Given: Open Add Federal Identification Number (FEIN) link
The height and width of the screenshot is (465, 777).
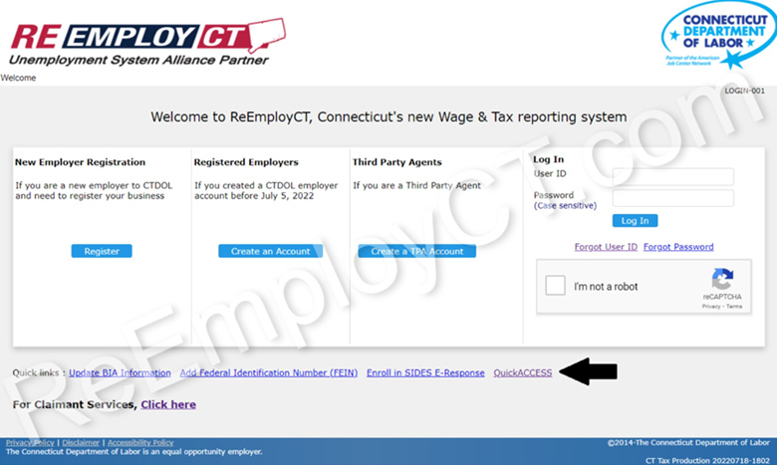Looking at the screenshot, I should pyautogui.click(x=268, y=372).
